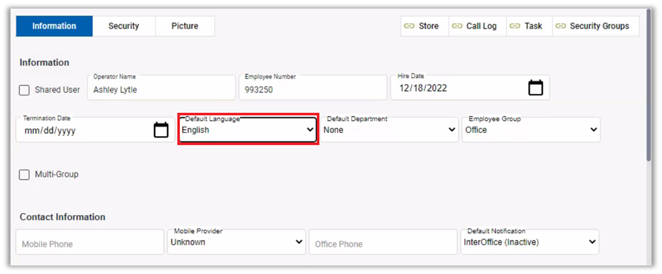Click the link icon beside Security Groups
662x274 pixels.
coord(560,26)
